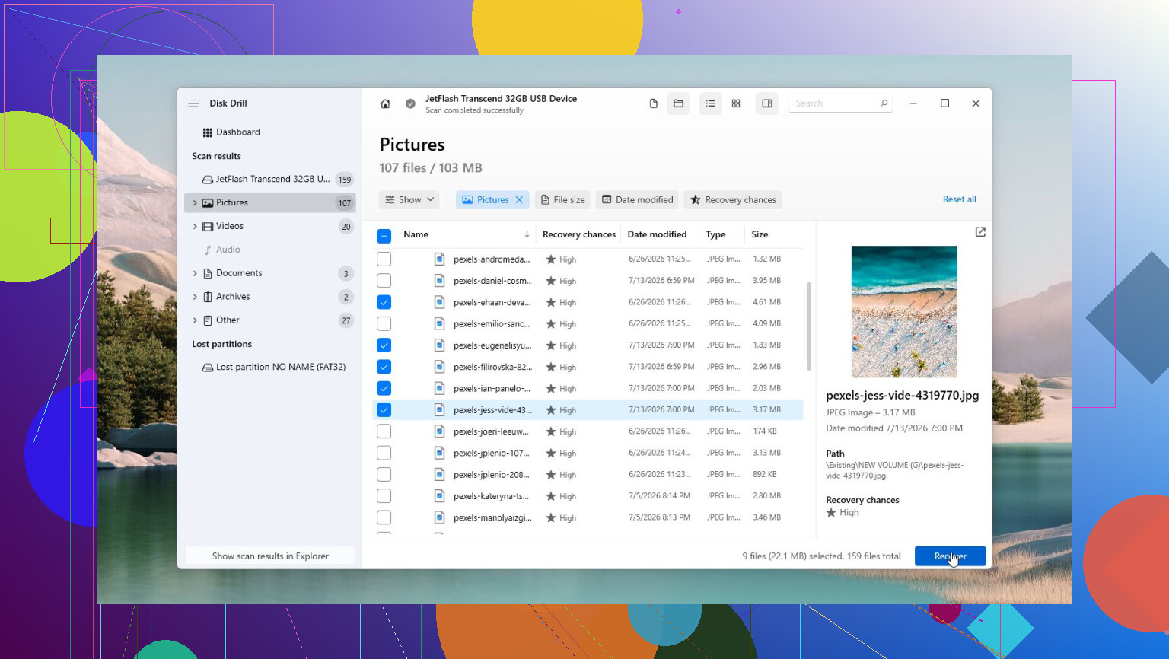Sort by the Type column header
This screenshot has height=659, width=1169.
[715, 234]
